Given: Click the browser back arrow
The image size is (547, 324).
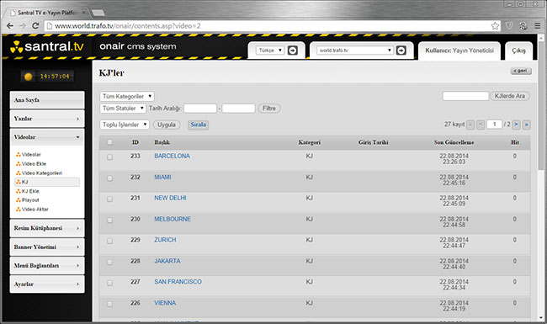Looking at the screenshot, I should click(10, 26).
